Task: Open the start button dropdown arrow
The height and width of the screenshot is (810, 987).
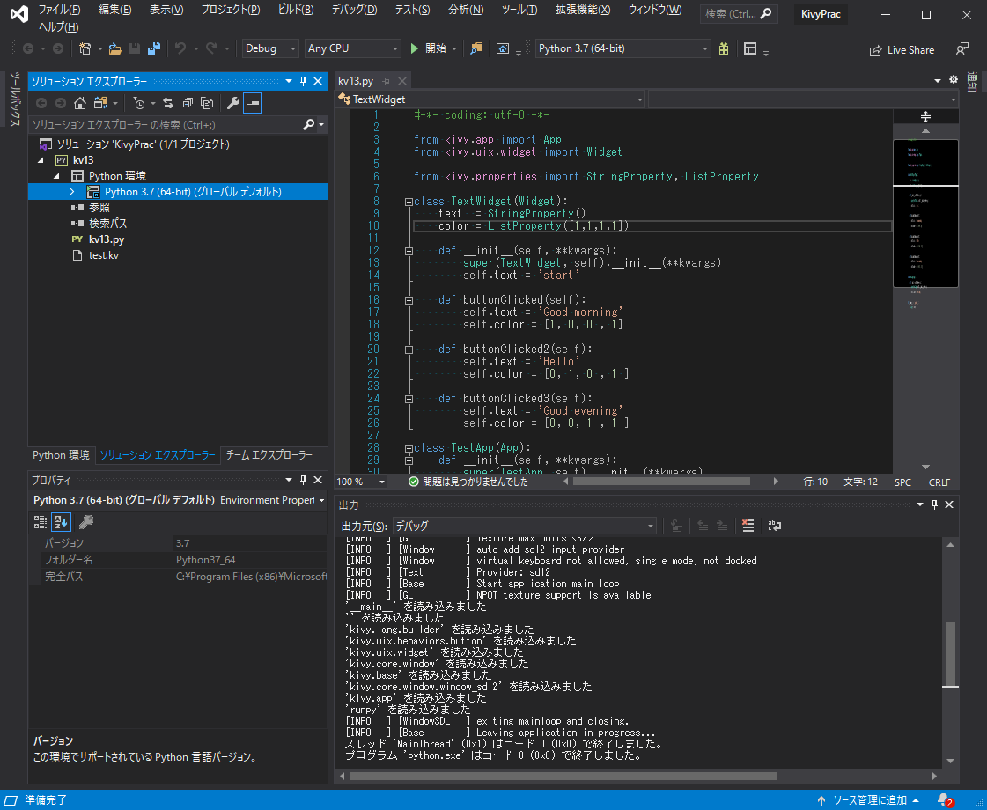Action: pos(454,48)
